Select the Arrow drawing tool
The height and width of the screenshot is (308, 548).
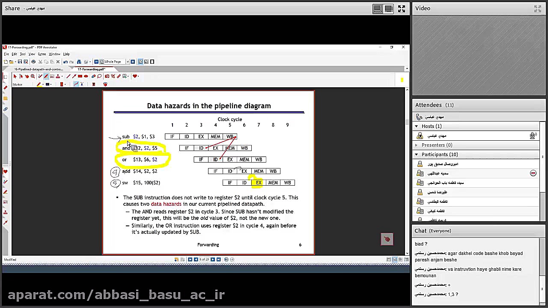pos(74,76)
